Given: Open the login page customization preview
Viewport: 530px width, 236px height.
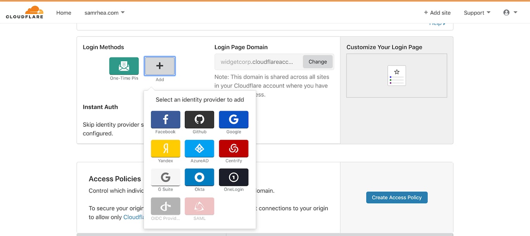Looking at the screenshot, I should pos(397,76).
